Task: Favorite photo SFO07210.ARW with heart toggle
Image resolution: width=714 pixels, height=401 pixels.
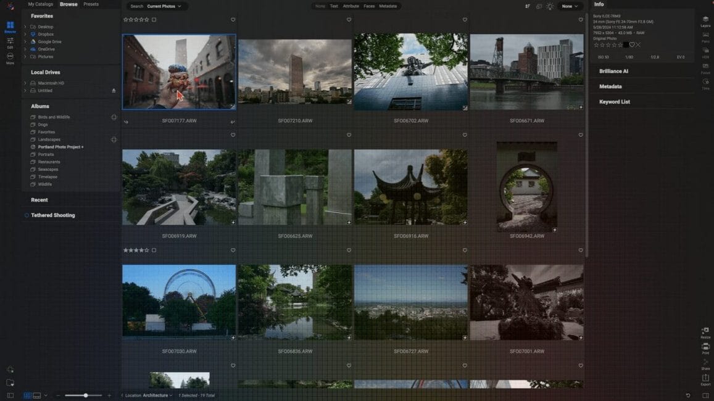Action: pyautogui.click(x=349, y=19)
